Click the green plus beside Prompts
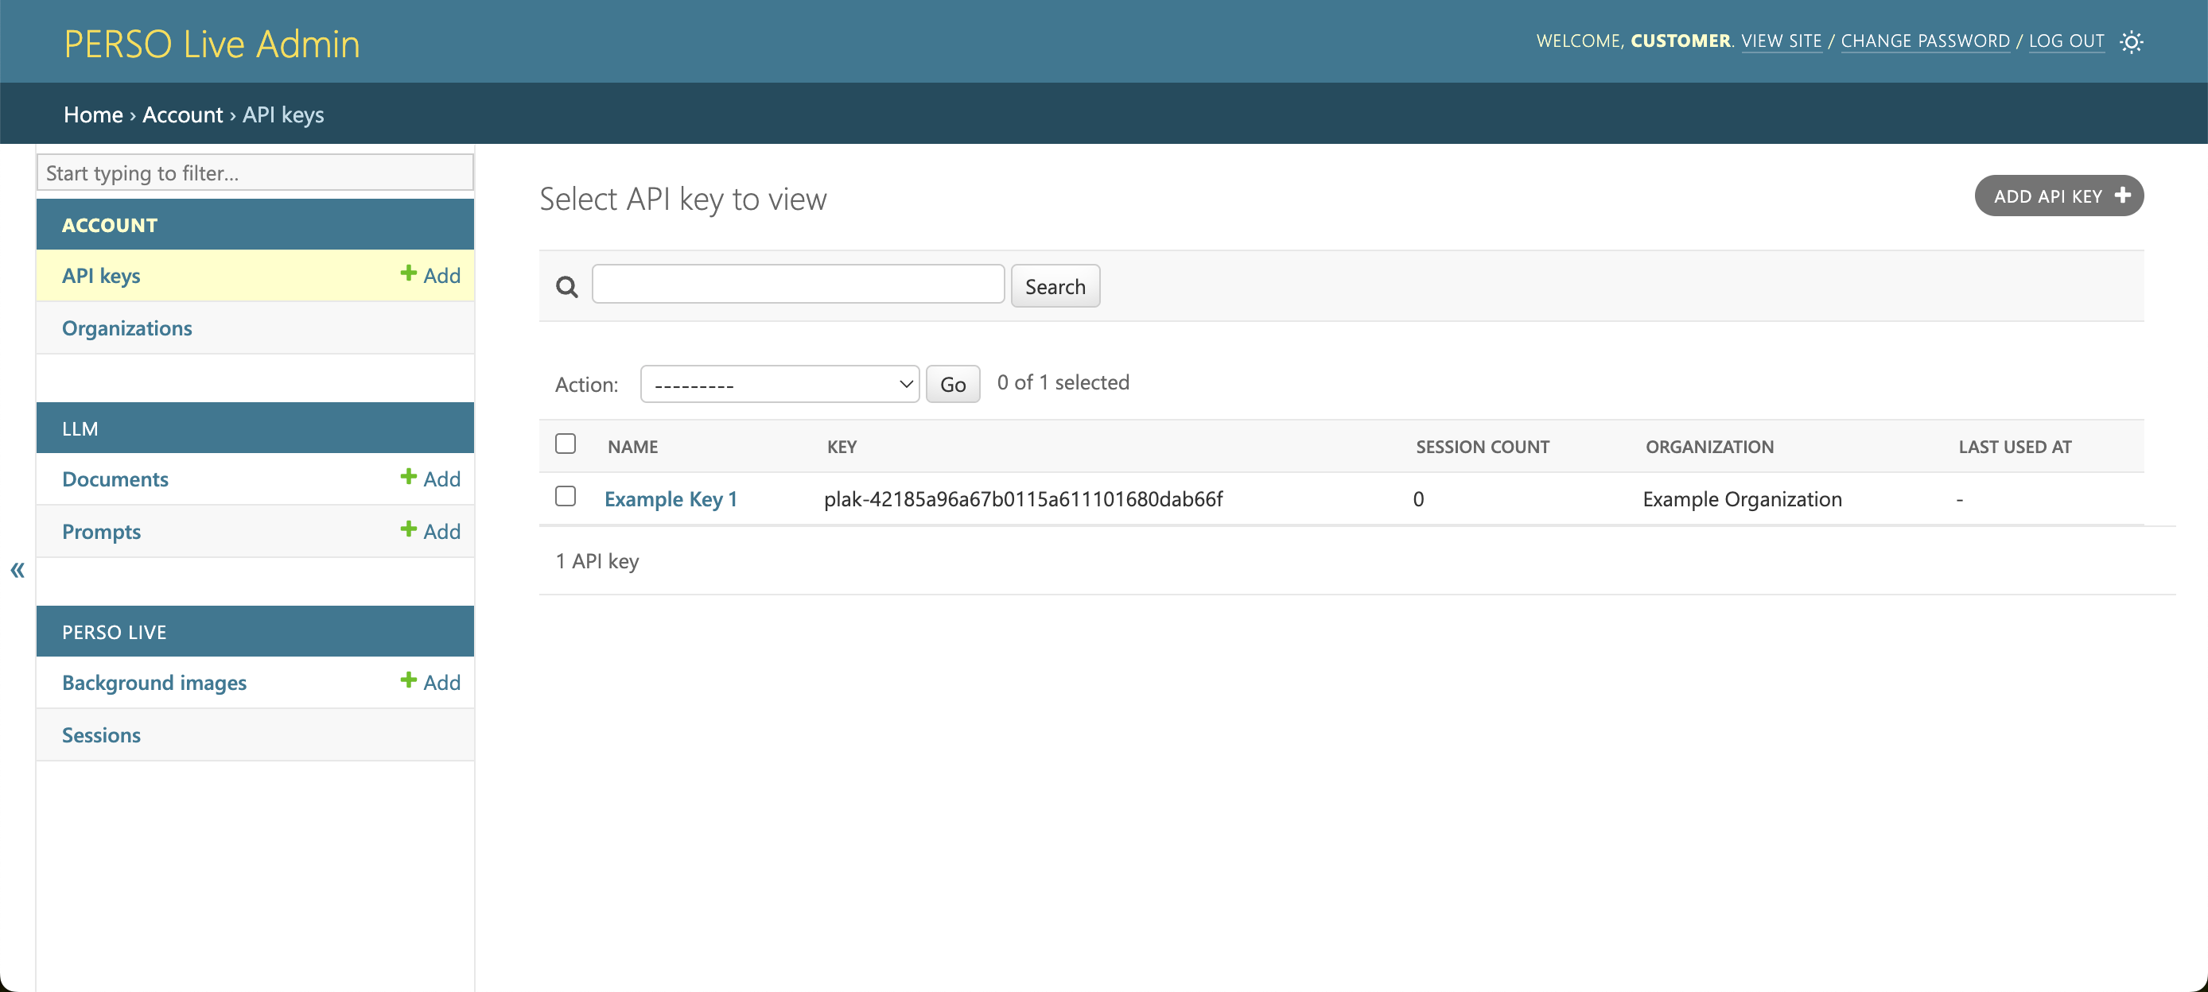Viewport: 2208px width, 992px height. (x=407, y=528)
